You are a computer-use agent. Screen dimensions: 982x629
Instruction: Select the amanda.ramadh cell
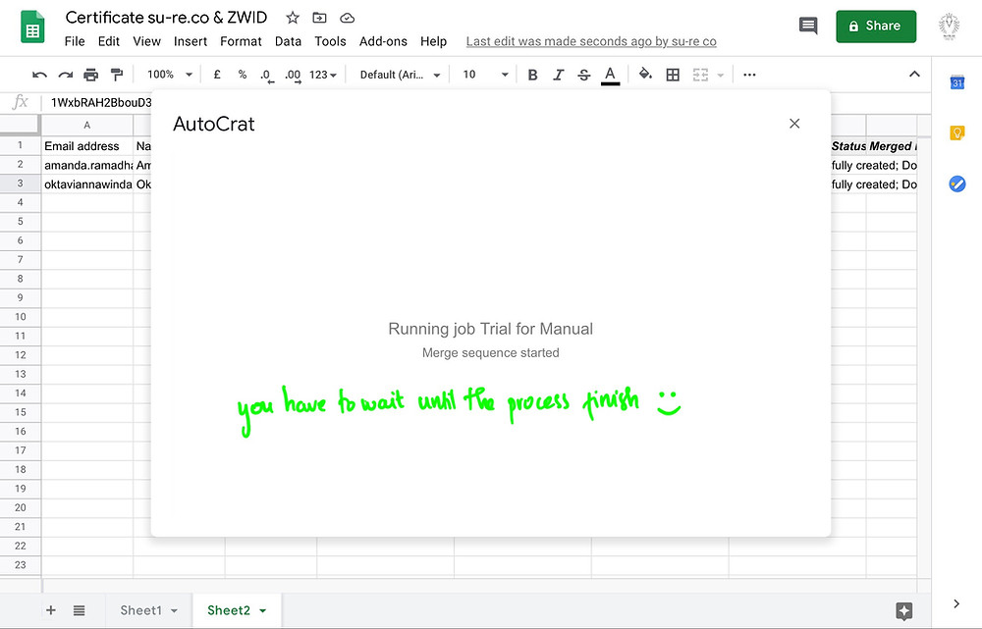click(x=87, y=165)
